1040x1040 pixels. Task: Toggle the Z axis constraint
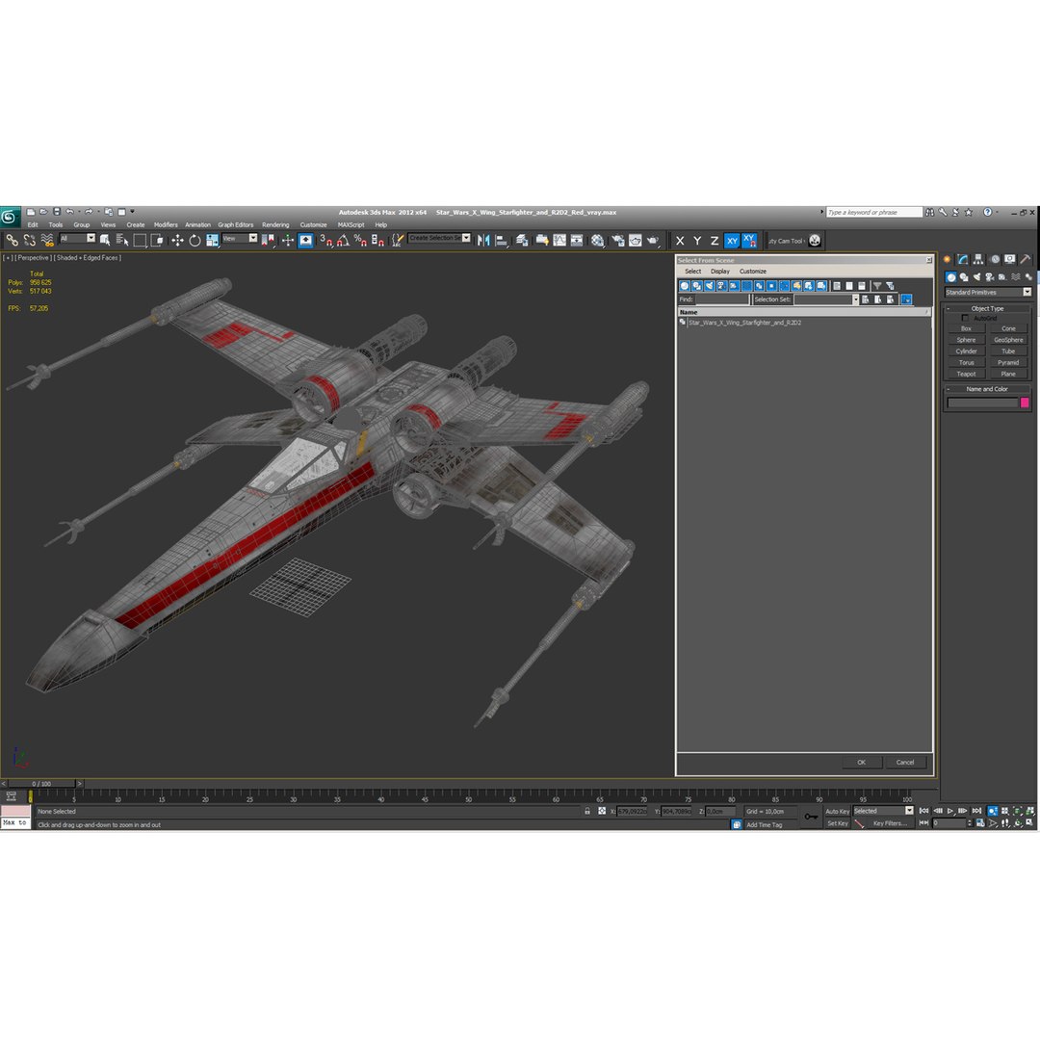pyautogui.click(x=715, y=241)
